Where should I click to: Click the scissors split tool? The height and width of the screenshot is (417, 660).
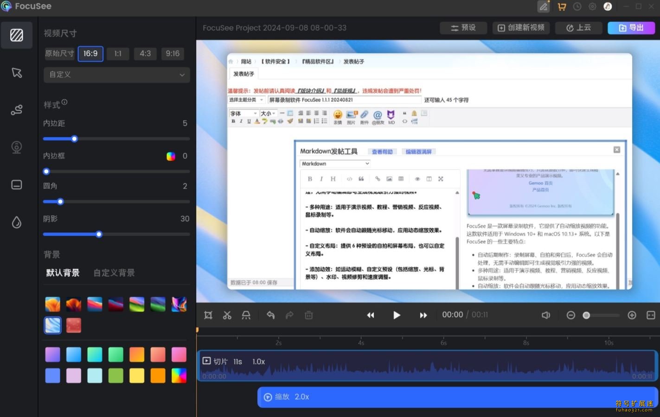tap(227, 315)
